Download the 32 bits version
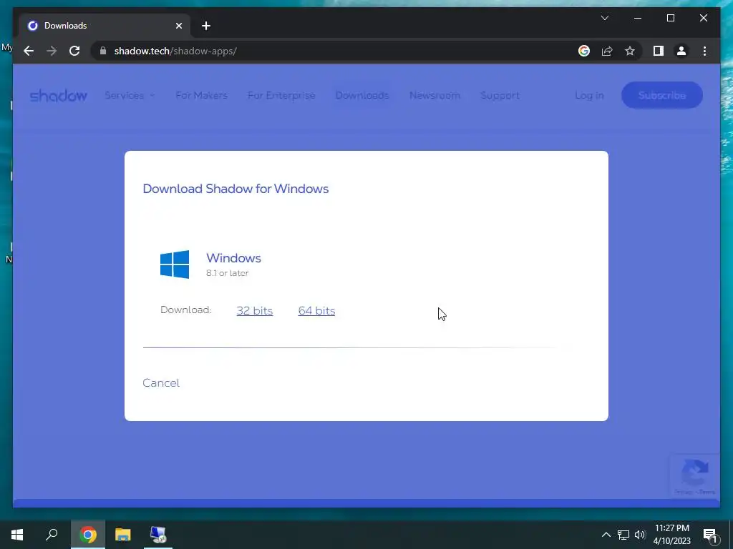The width and height of the screenshot is (733, 549). 254,310
